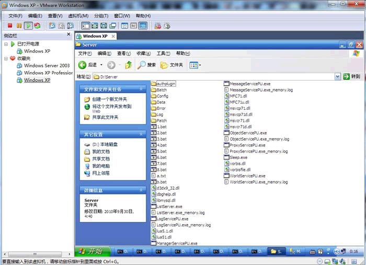The width and height of the screenshot is (366, 265).
Task: Collapse the 已打开电源 tree node
Action: (6, 44)
